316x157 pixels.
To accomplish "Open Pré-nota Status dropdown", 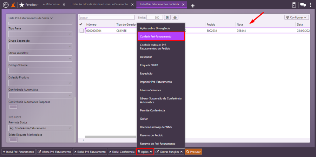I will tap(40, 128).
